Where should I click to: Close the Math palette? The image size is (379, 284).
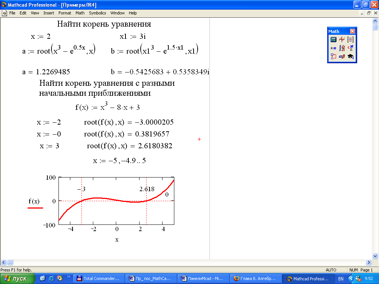click(352, 31)
